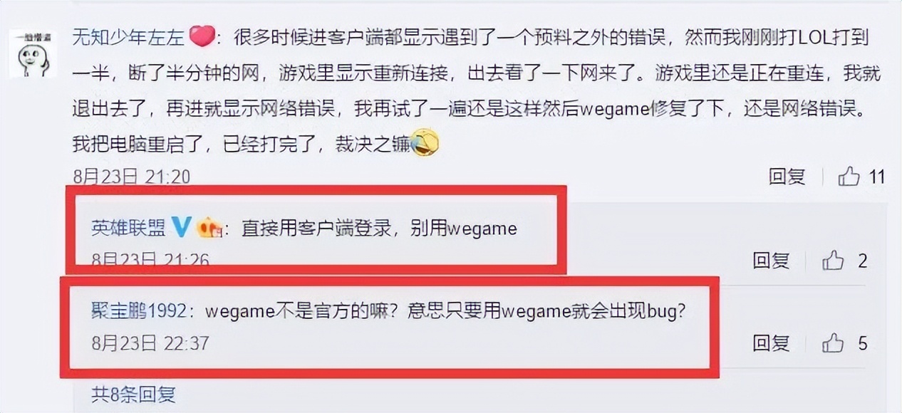
Task: Open the commenter's avatar thumbnail
Action: [31, 54]
